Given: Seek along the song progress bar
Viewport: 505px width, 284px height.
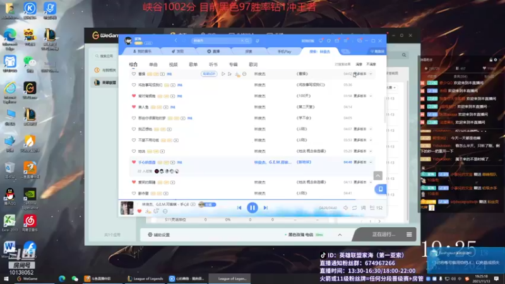Looking at the screenshot, I should coord(252,200).
